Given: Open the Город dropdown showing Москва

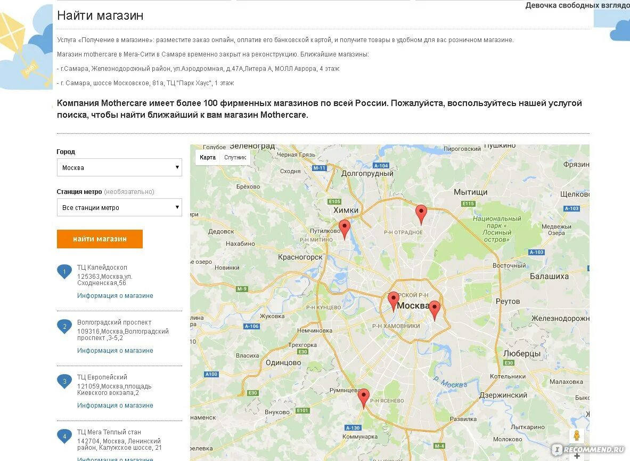Looking at the screenshot, I should (x=119, y=167).
